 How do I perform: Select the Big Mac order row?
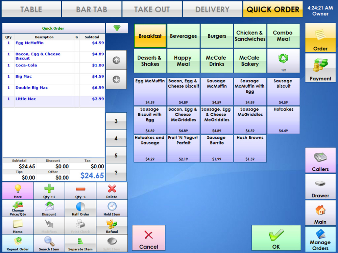[x=54, y=79]
